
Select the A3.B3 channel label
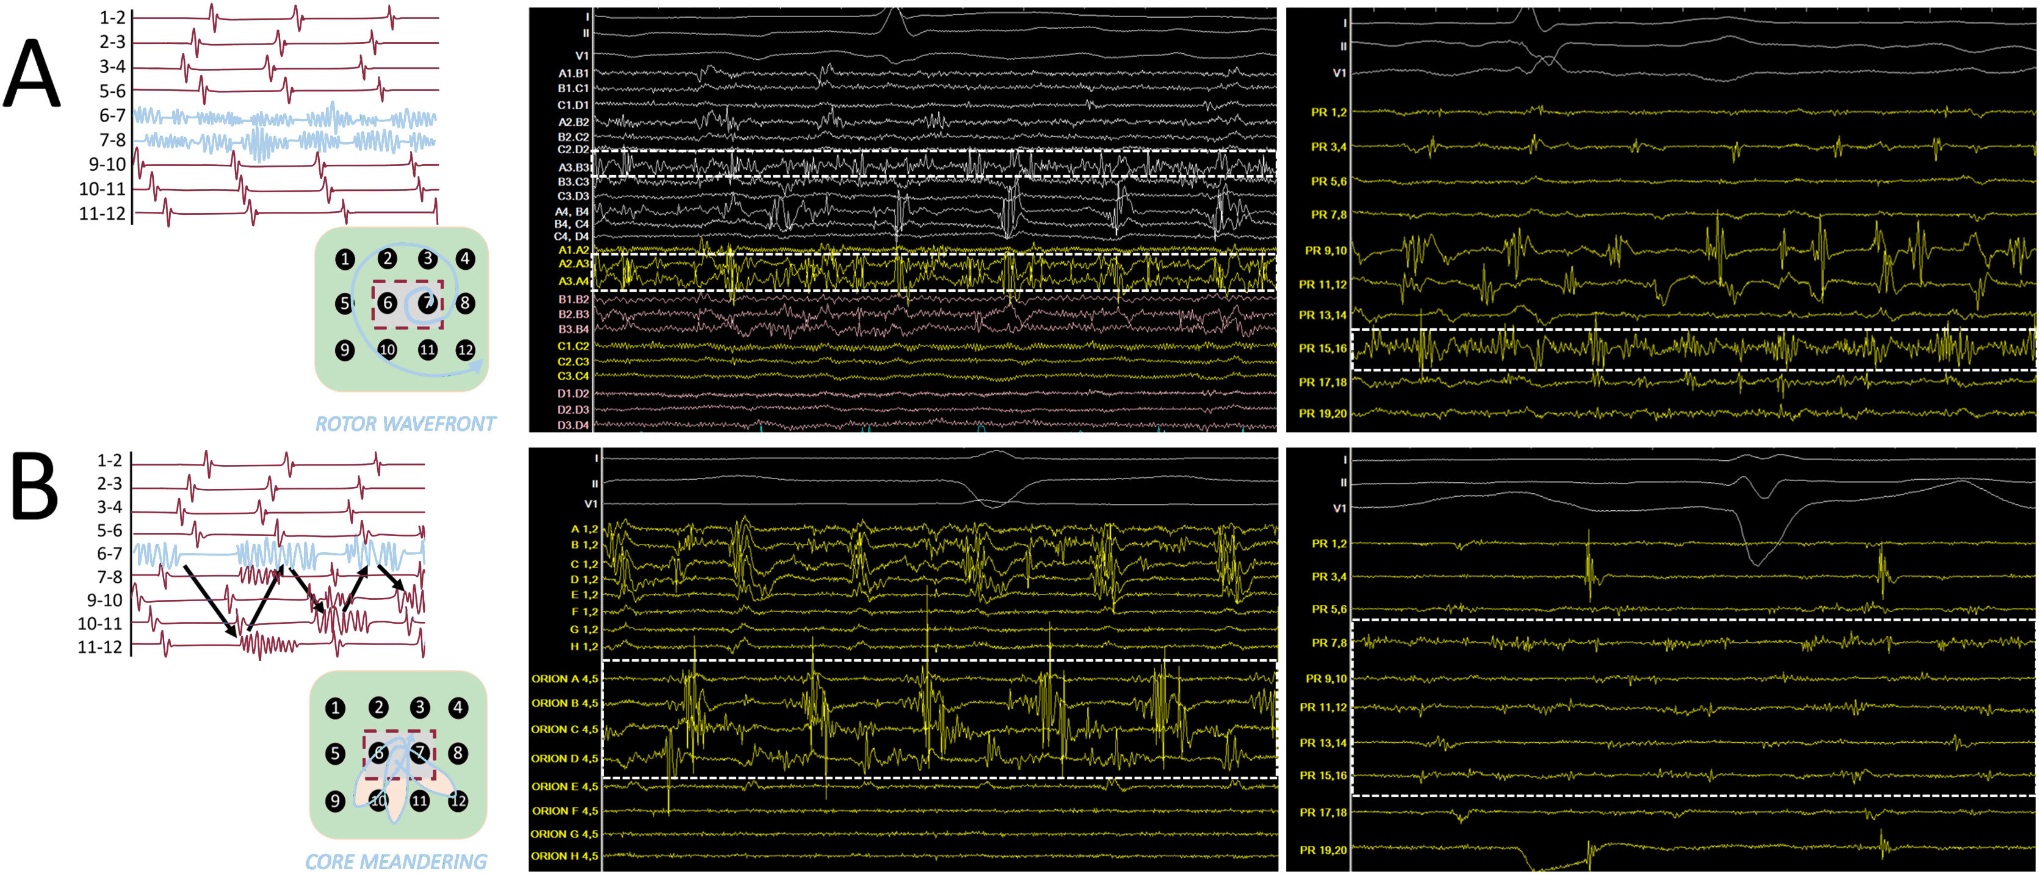click(574, 167)
